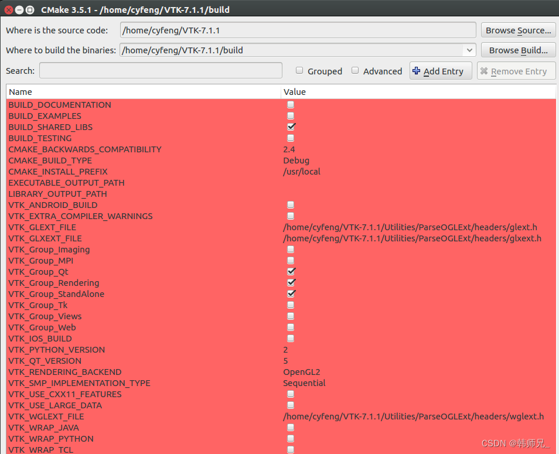Enable VTK_USE_CXX11_FEATURES

291,394
